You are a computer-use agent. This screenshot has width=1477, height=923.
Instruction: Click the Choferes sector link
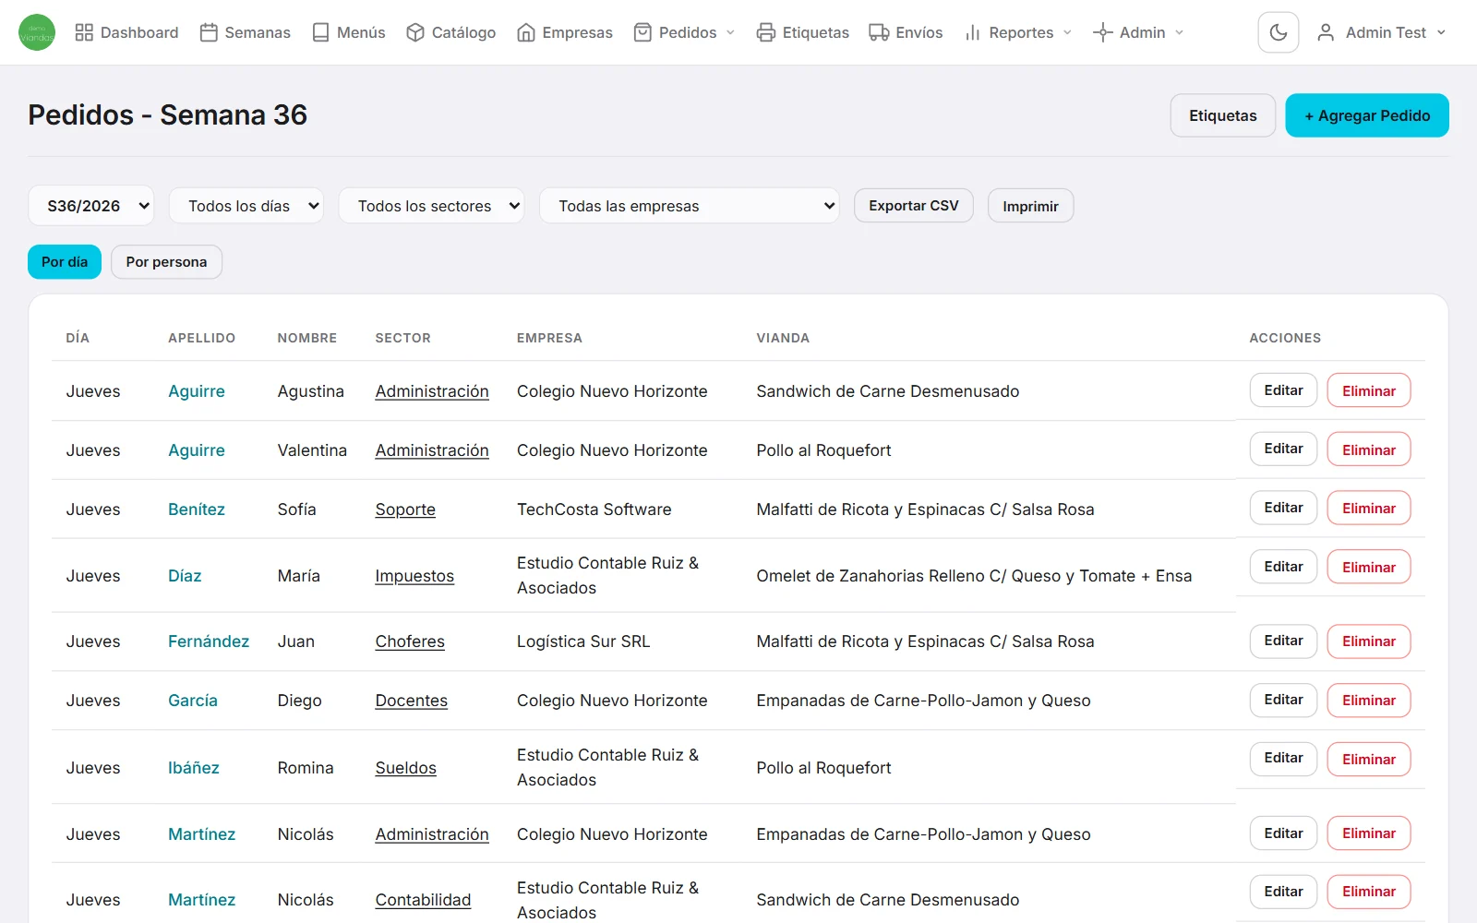[410, 641]
